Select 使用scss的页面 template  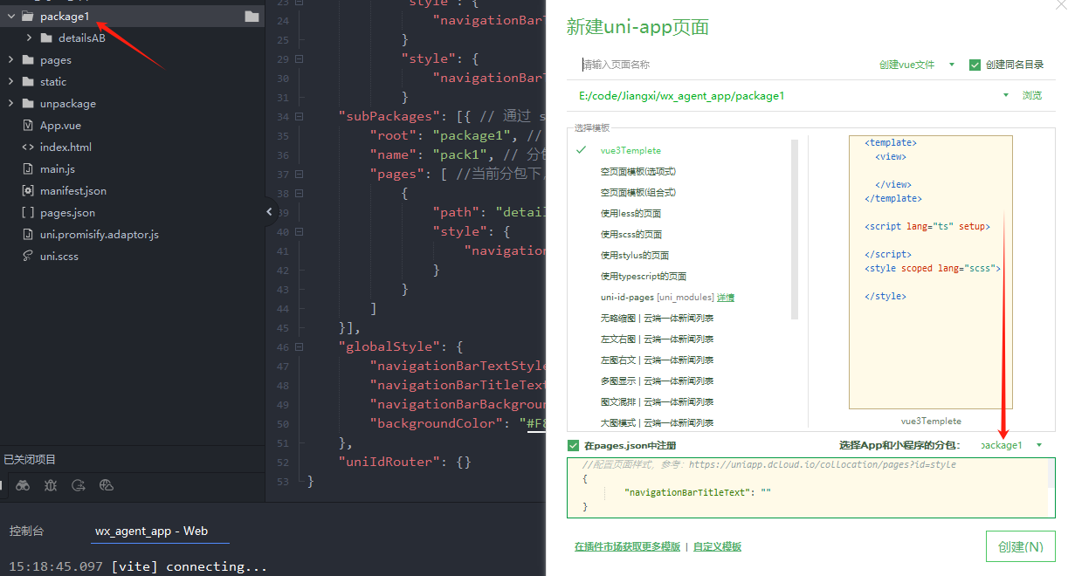coord(630,235)
